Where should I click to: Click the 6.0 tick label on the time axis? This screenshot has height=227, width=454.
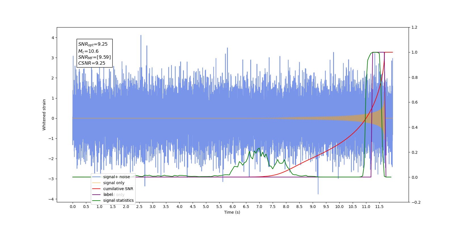pos(233,207)
